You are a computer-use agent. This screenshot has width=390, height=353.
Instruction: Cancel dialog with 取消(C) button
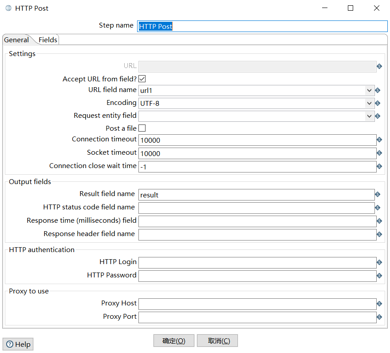[217, 341]
